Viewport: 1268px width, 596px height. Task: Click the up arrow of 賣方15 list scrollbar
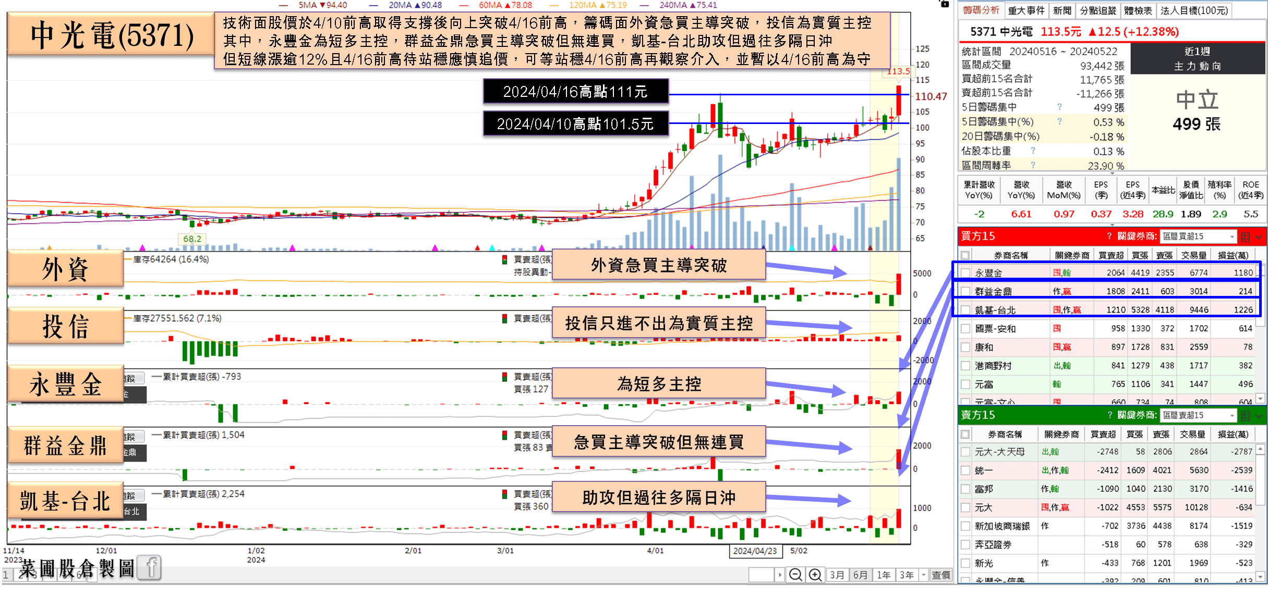[x=1260, y=449]
